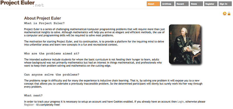Go to the Recent problems tab

(182, 4)
